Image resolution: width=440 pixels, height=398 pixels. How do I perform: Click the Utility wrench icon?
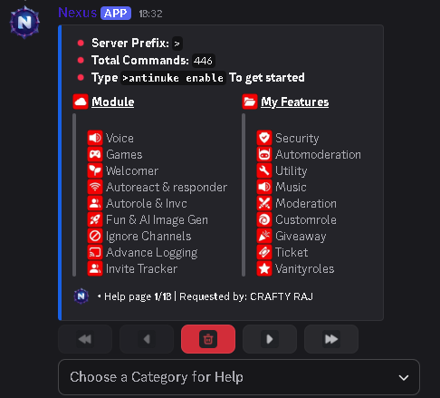click(264, 170)
